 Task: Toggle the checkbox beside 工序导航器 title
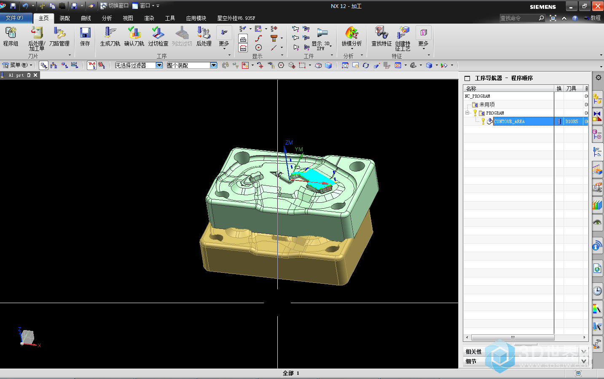tap(467, 78)
